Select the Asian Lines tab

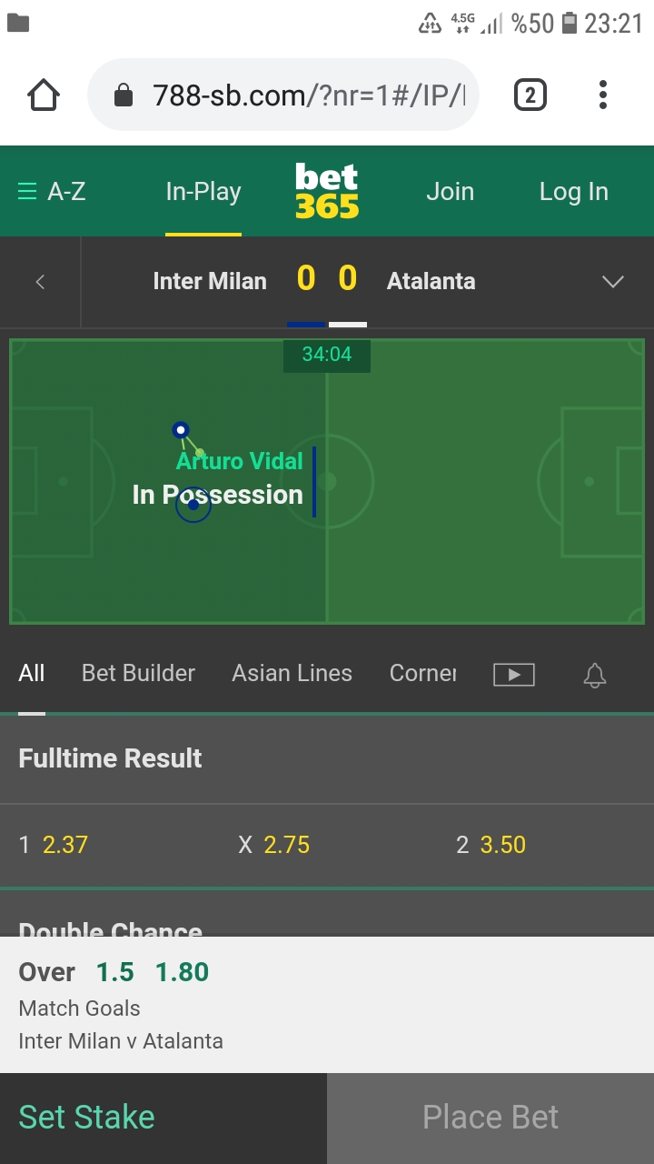292,673
